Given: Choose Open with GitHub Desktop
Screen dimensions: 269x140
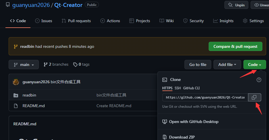Looking at the screenshot, I should point(191,122).
